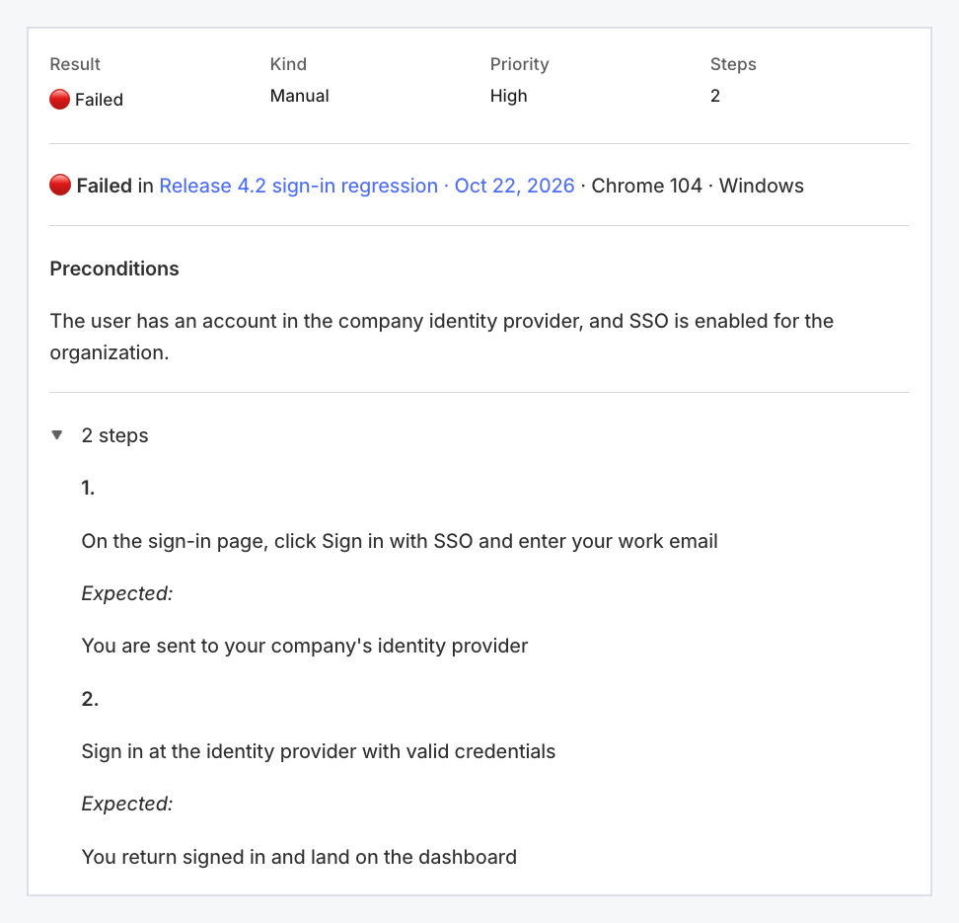Collapse the 2 steps disclosure triangle
This screenshot has height=923, width=959.
coord(57,435)
